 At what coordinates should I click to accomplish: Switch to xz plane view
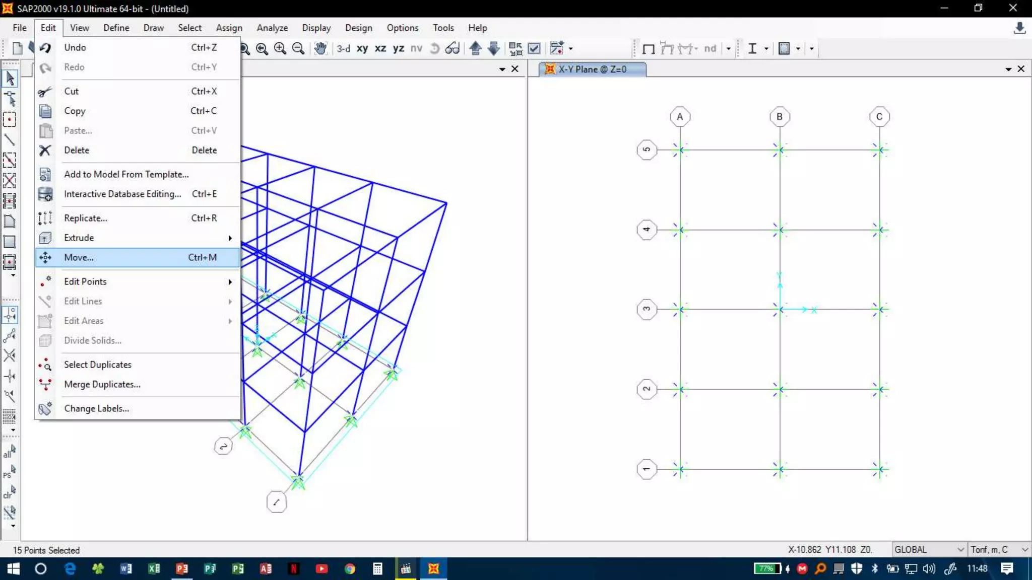(x=380, y=48)
